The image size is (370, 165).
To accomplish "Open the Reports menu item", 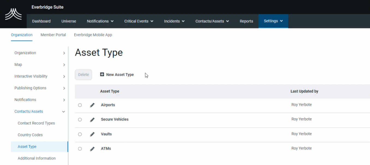I will click(246, 21).
